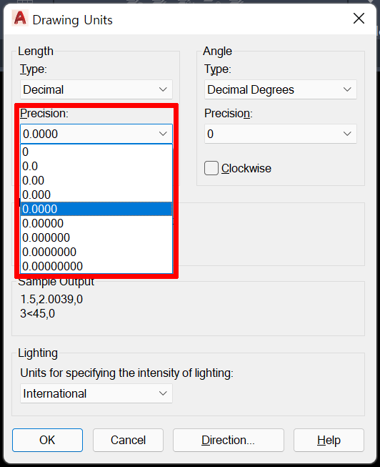Viewport: 380px width, 467px height.
Task: Click the Lighting intensity units label
Action: pos(126,373)
